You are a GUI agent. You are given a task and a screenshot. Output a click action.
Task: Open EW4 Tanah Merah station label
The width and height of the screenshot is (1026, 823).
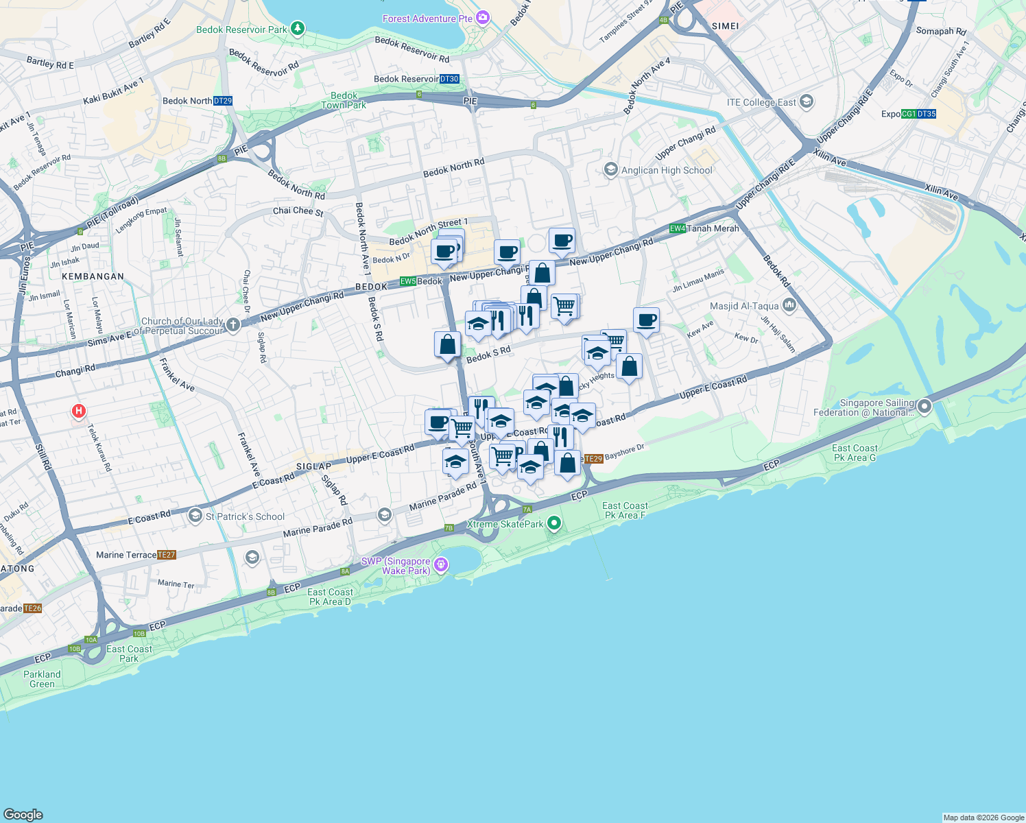pos(704,228)
